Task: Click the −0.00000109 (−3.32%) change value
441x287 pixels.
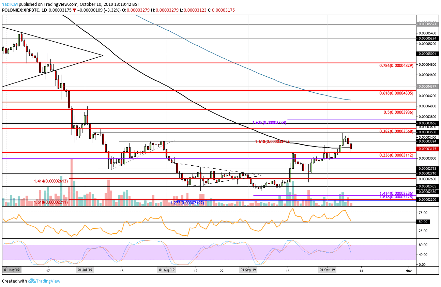Action: tap(99, 10)
